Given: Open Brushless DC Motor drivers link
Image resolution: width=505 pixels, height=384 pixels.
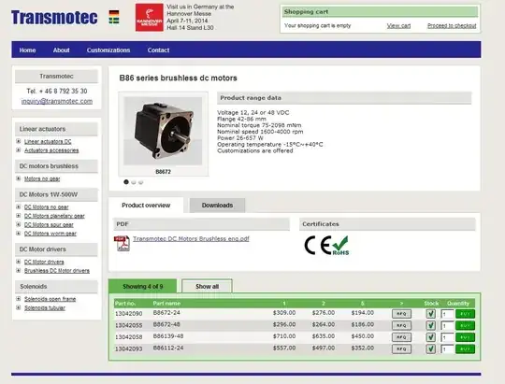Looking at the screenshot, I should 57,271.
